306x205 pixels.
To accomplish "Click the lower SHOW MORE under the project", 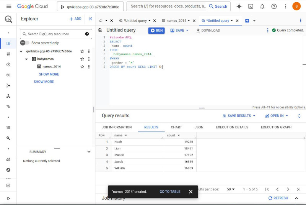I will (44, 82).
